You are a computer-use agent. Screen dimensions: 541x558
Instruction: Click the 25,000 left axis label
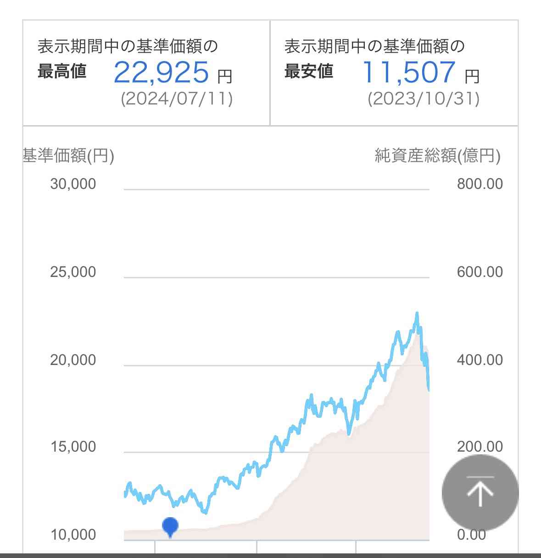pyautogui.click(x=73, y=272)
